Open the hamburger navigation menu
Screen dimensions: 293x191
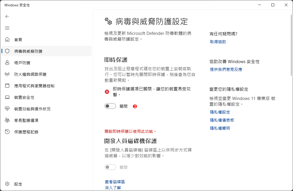pos(7,28)
